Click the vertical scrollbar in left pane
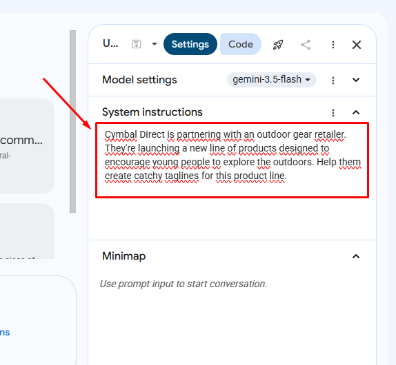 [72, 121]
